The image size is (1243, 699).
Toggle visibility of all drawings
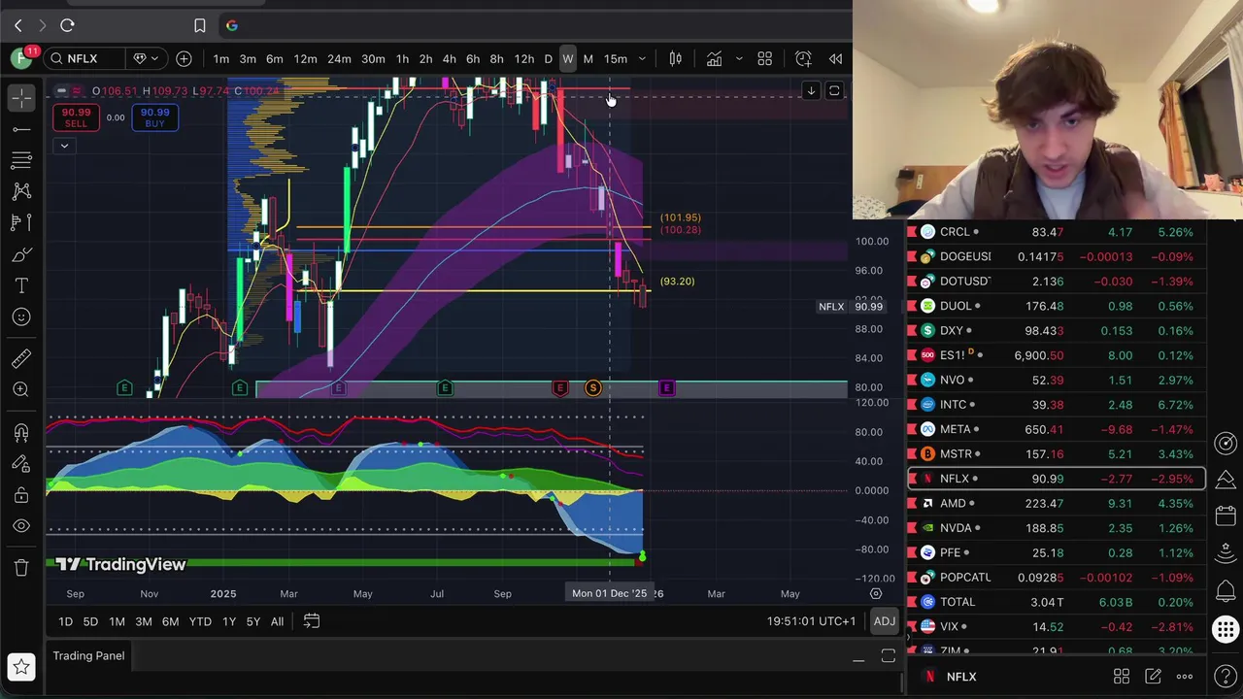click(21, 526)
